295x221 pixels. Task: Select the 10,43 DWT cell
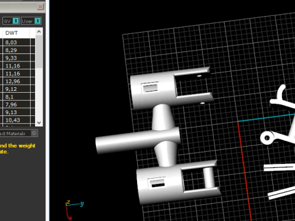click(x=17, y=120)
